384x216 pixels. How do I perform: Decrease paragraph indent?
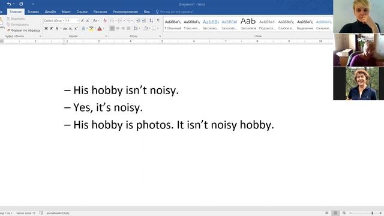coord(138,20)
